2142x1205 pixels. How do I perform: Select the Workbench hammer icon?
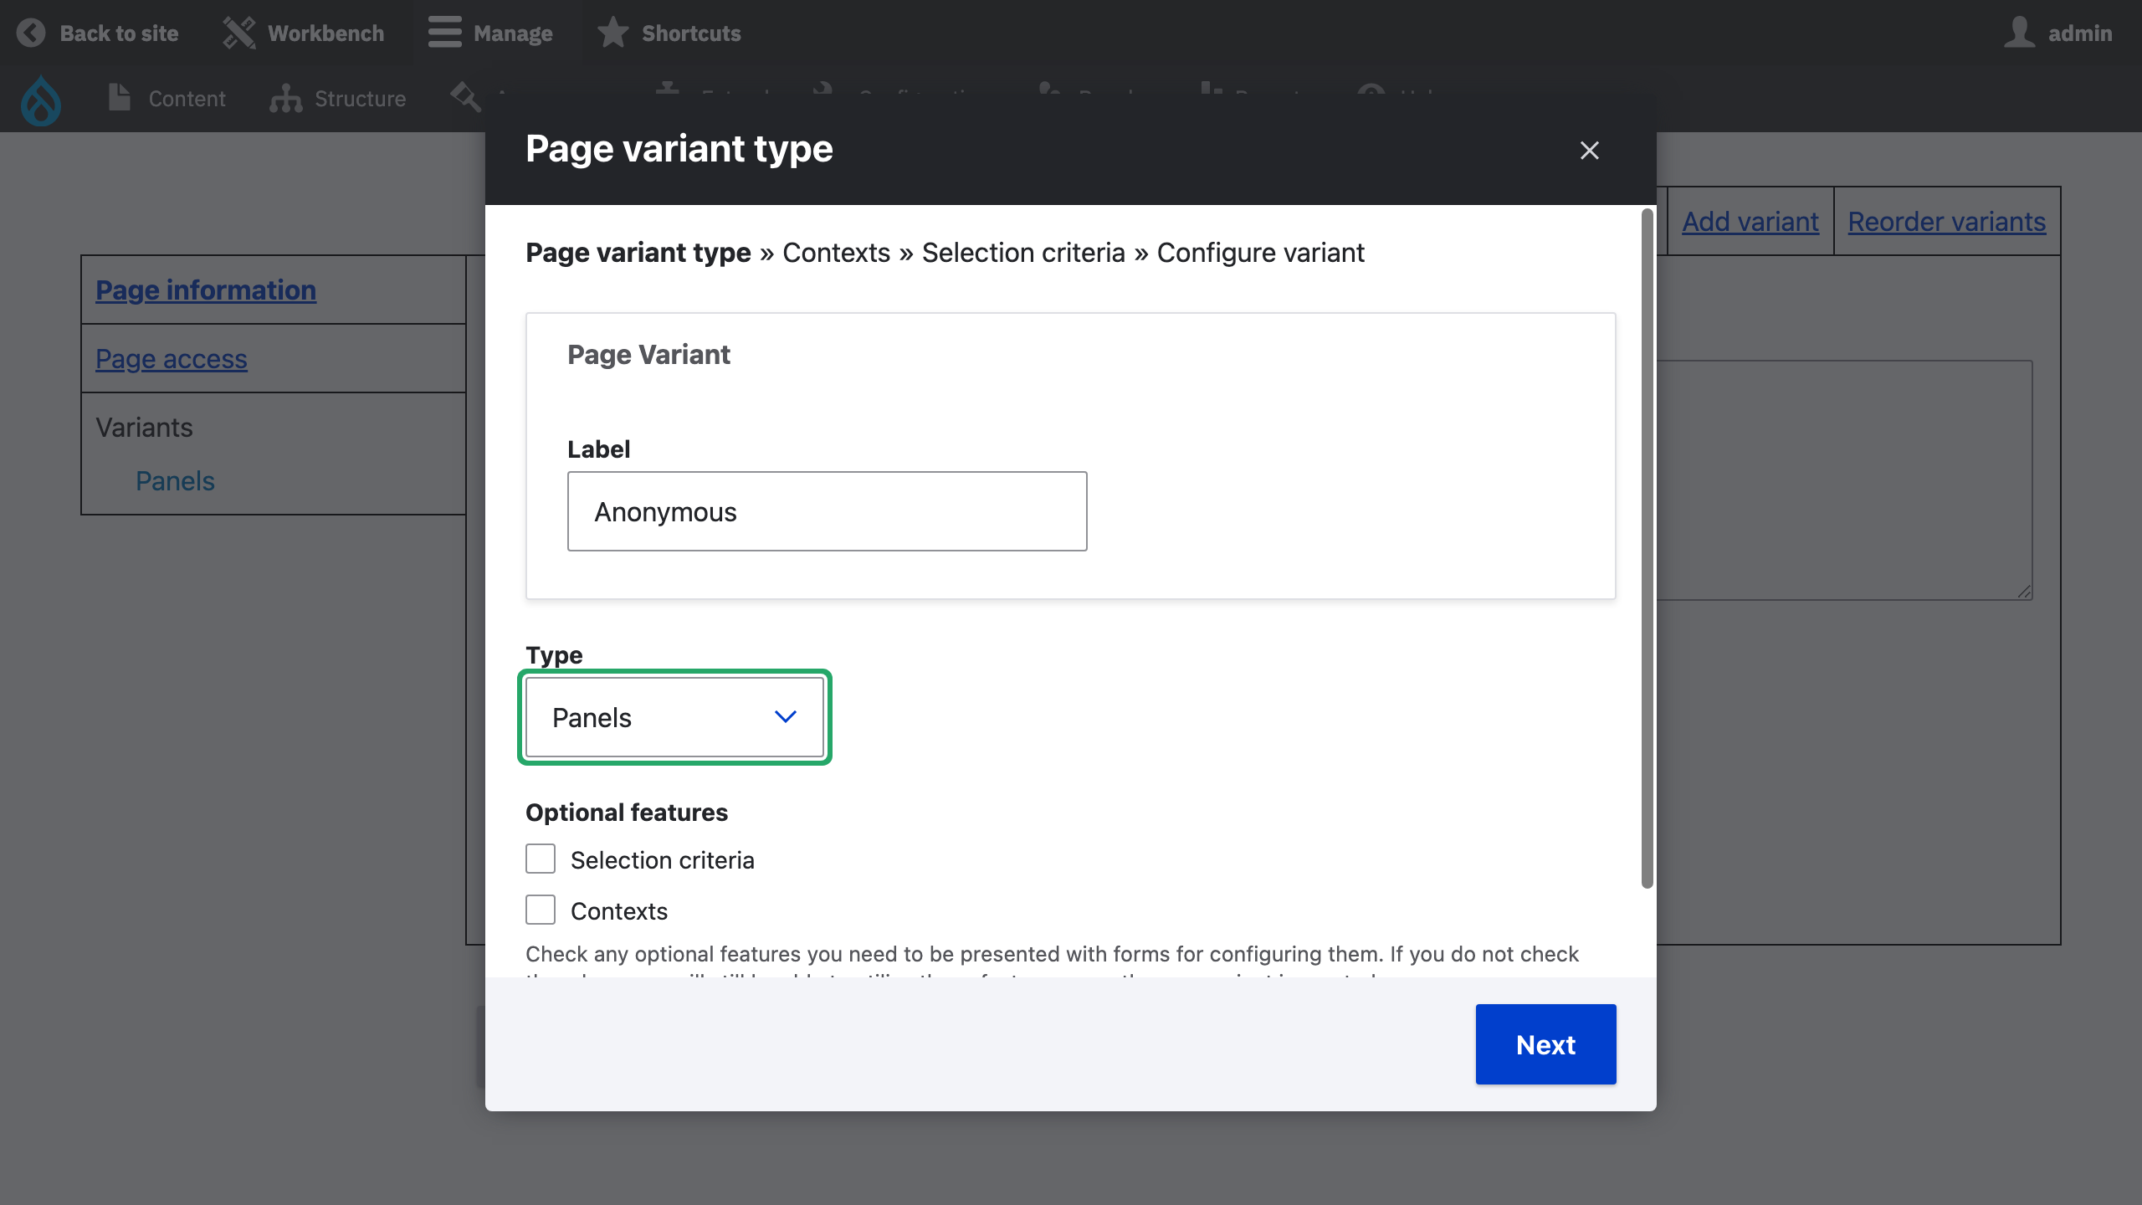[x=238, y=31]
